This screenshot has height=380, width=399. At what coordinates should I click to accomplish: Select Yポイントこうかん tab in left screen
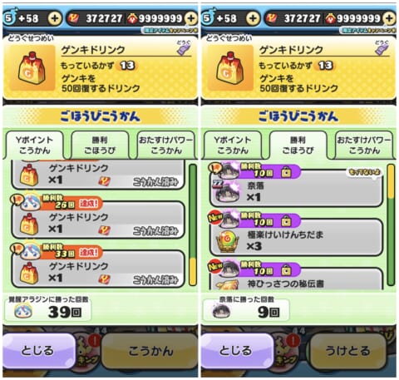pyautogui.click(x=34, y=146)
